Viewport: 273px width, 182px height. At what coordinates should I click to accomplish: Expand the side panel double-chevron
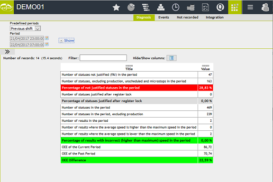tap(7, 52)
